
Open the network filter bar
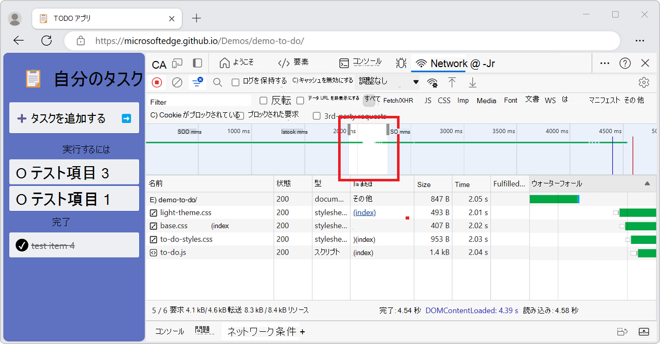197,82
